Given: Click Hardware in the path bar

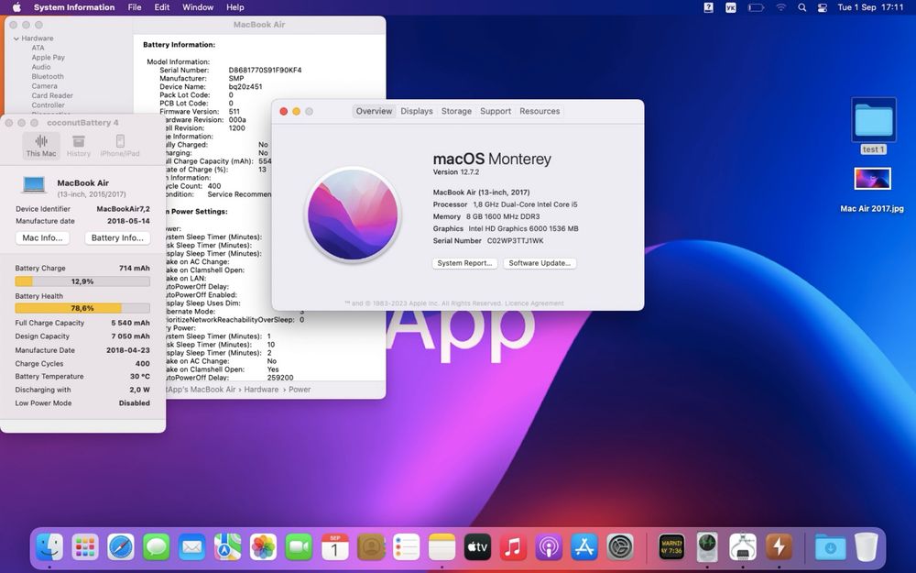Looking at the screenshot, I should point(261,390).
